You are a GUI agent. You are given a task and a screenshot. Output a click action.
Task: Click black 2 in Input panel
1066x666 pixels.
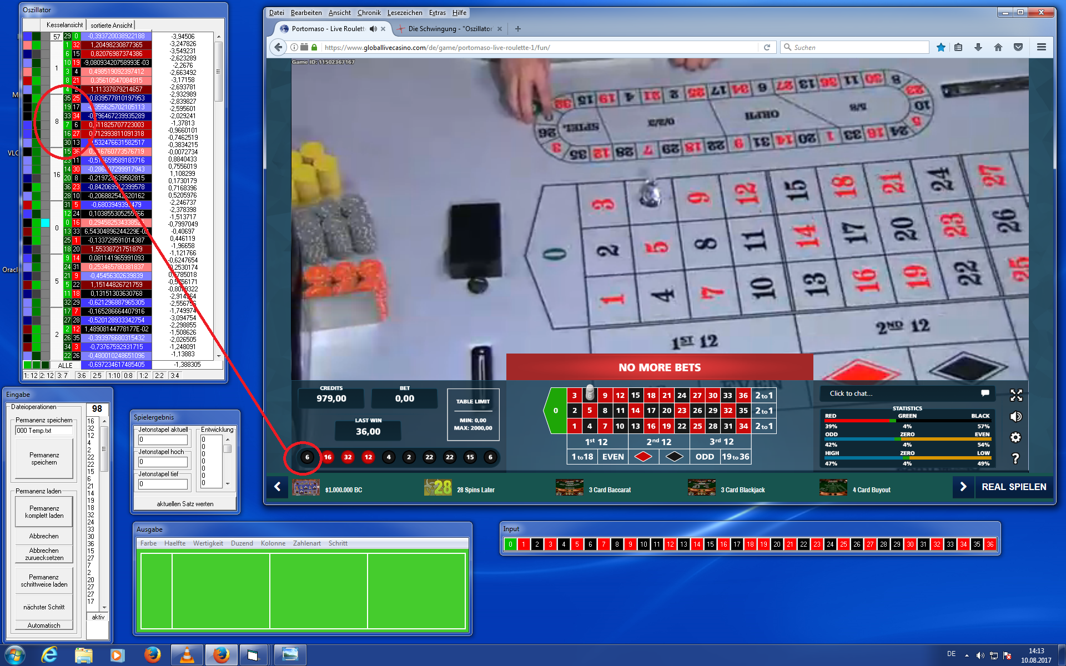(537, 544)
